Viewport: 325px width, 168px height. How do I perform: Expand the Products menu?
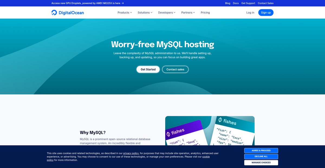tap(125, 12)
